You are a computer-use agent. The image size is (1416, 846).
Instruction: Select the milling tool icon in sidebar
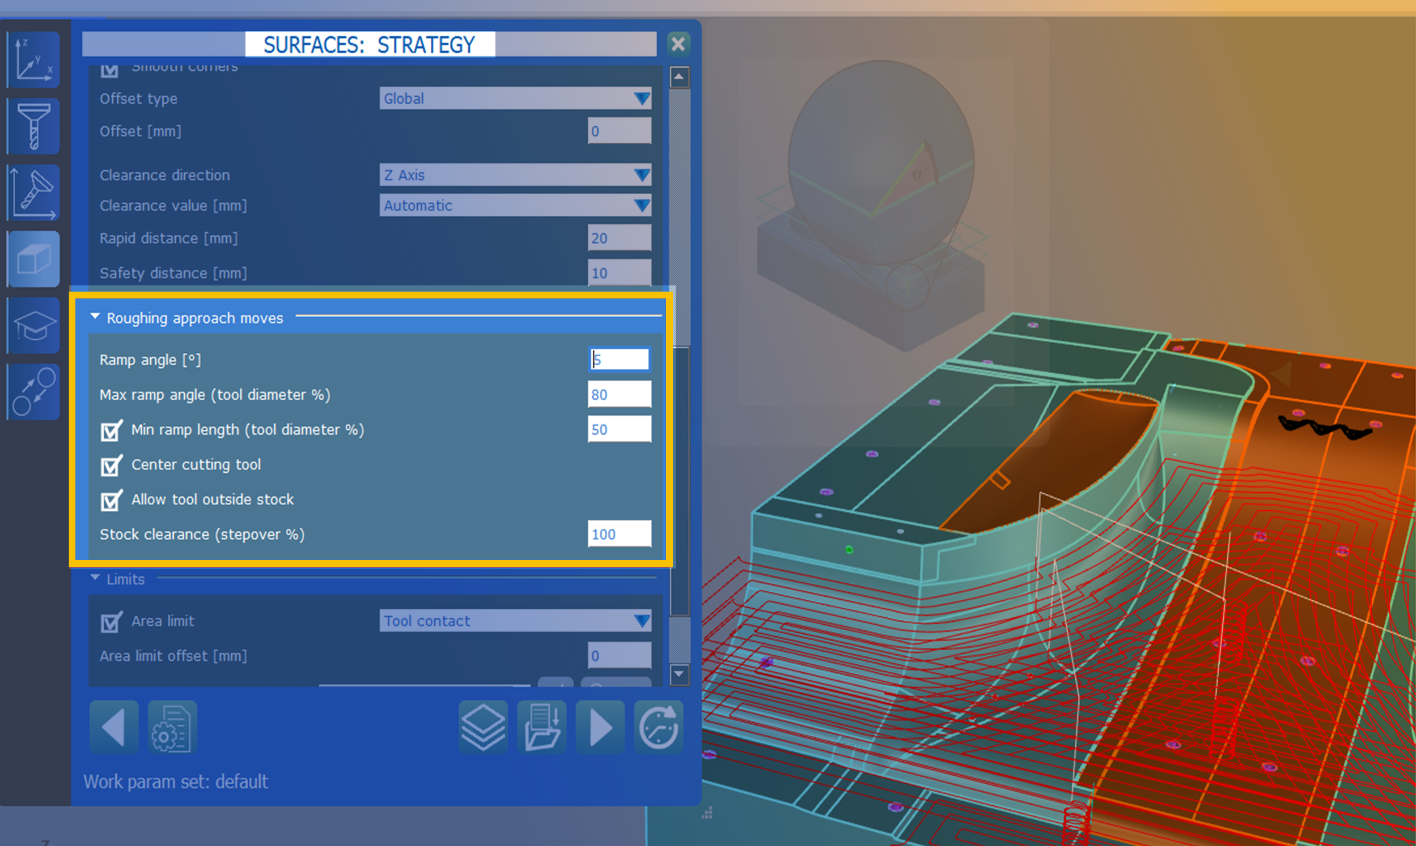[x=33, y=126]
